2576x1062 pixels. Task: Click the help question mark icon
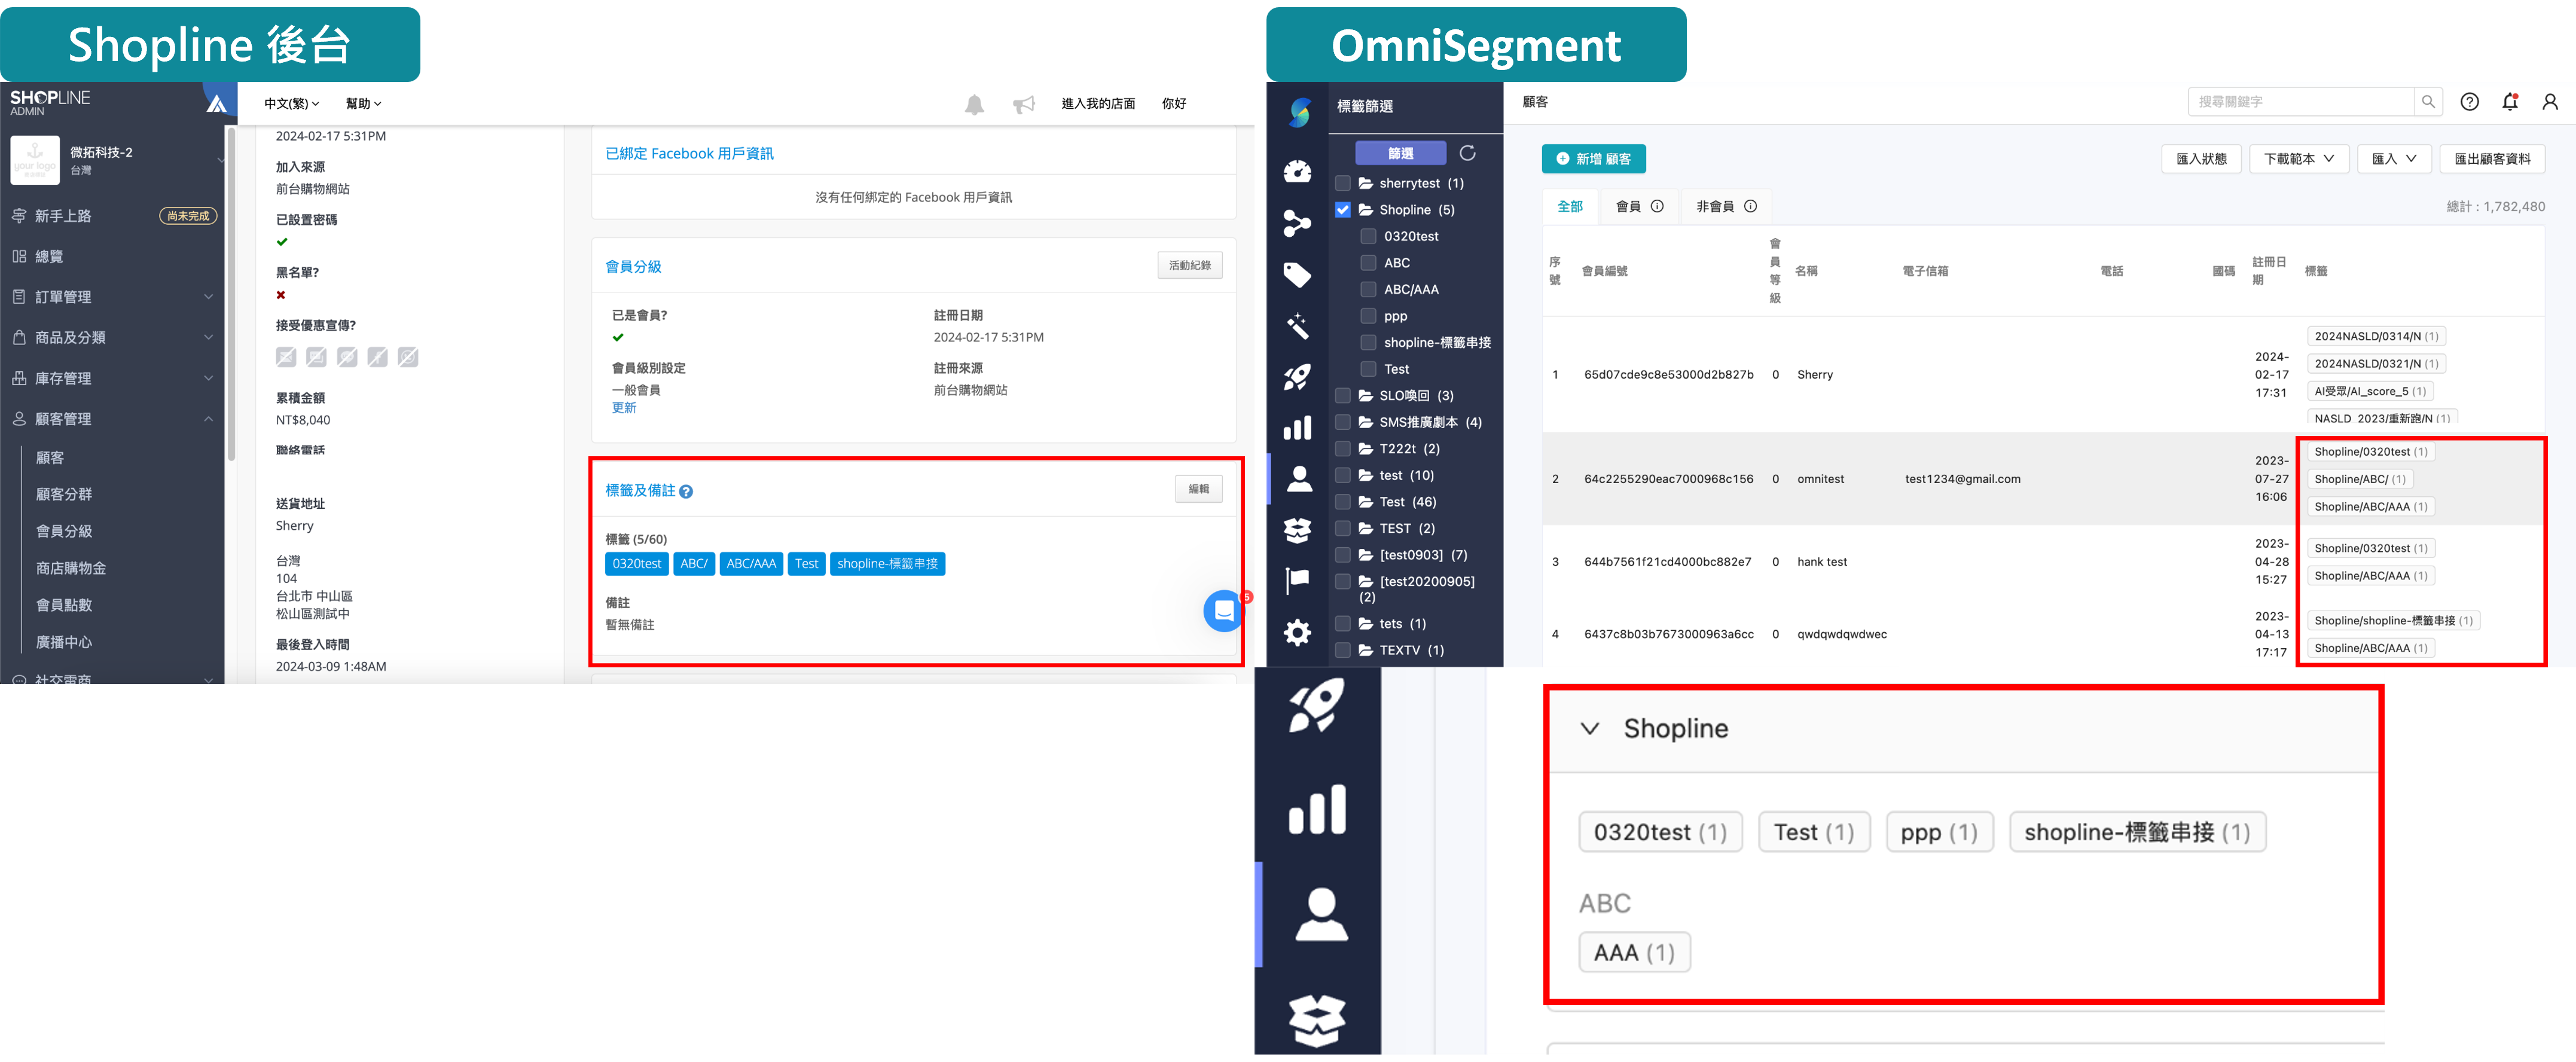[x=2469, y=102]
